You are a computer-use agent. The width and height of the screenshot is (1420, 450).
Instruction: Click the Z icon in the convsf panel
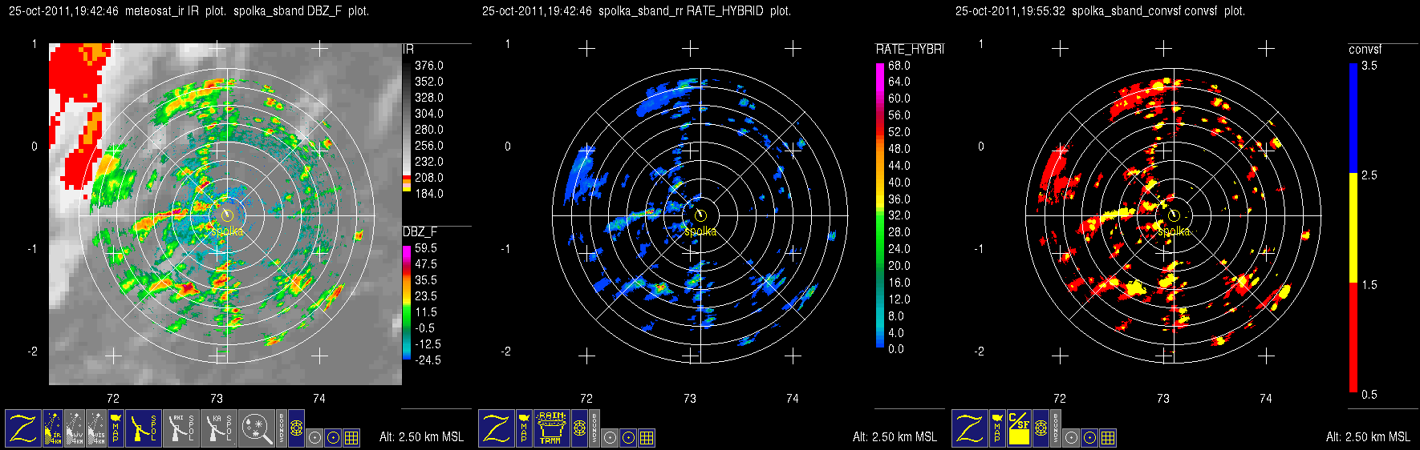coord(970,428)
